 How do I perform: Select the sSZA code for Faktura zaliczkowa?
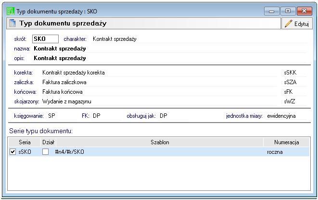pyautogui.click(x=290, y=82)
